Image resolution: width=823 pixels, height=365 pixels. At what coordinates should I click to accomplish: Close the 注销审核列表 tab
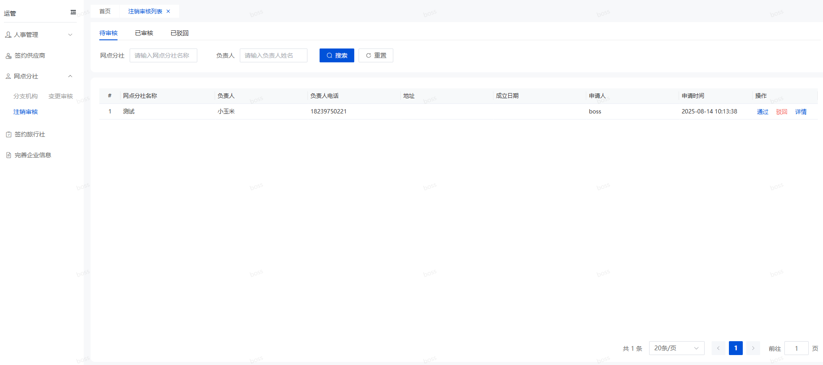[x=168, y=11]
